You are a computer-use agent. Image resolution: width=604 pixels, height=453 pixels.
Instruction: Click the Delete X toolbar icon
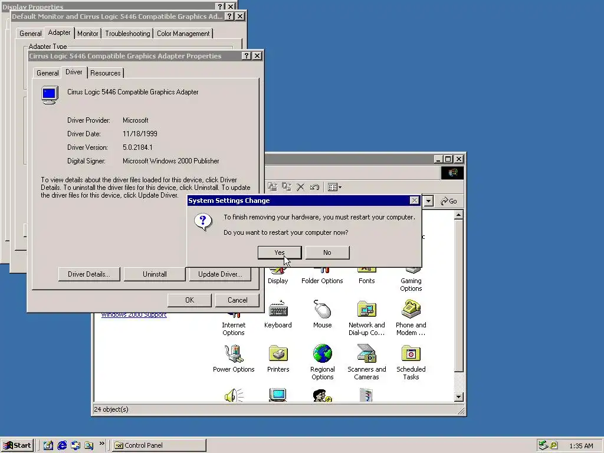[300, 187]
